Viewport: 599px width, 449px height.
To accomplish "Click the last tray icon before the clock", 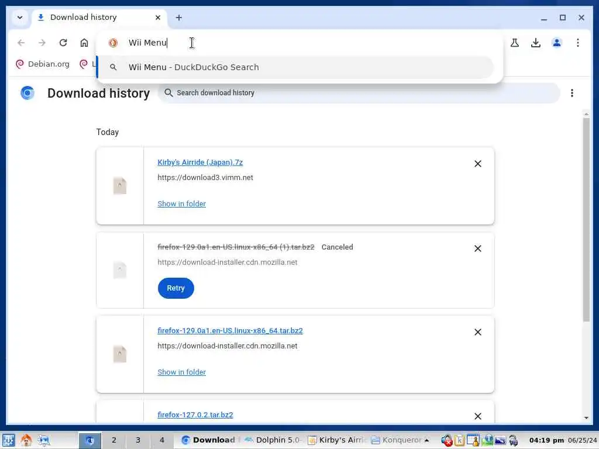I will 514,440.
